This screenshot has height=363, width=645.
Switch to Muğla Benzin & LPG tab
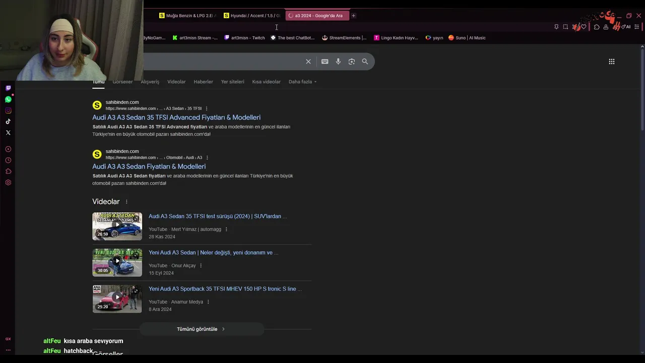tap(187, 16)
